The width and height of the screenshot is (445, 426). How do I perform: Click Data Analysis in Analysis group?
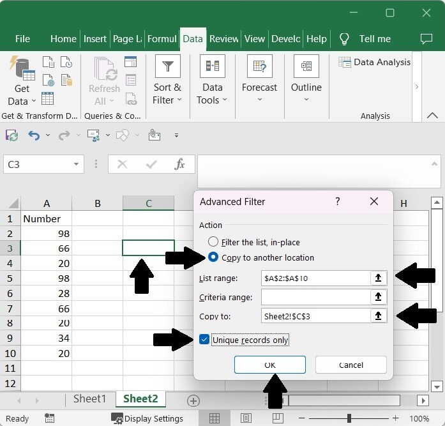[x=375, y=62]
